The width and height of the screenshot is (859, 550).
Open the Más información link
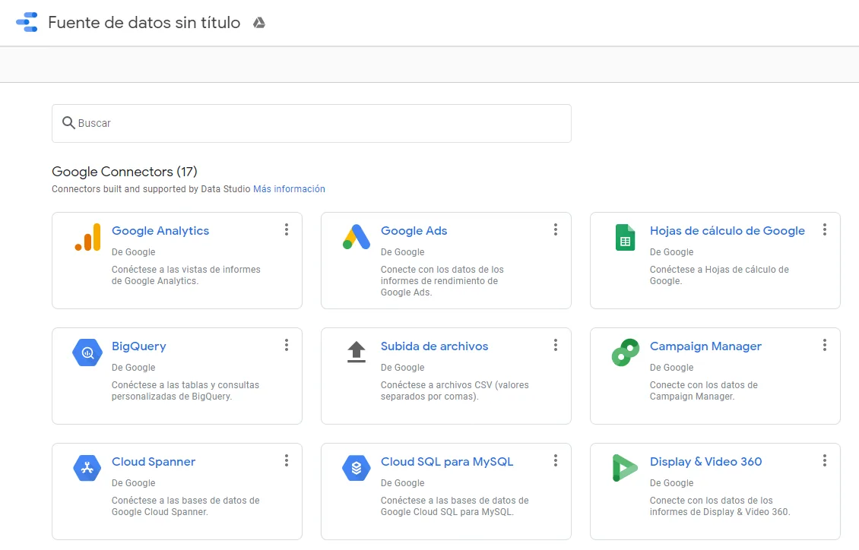click(289, 189)
